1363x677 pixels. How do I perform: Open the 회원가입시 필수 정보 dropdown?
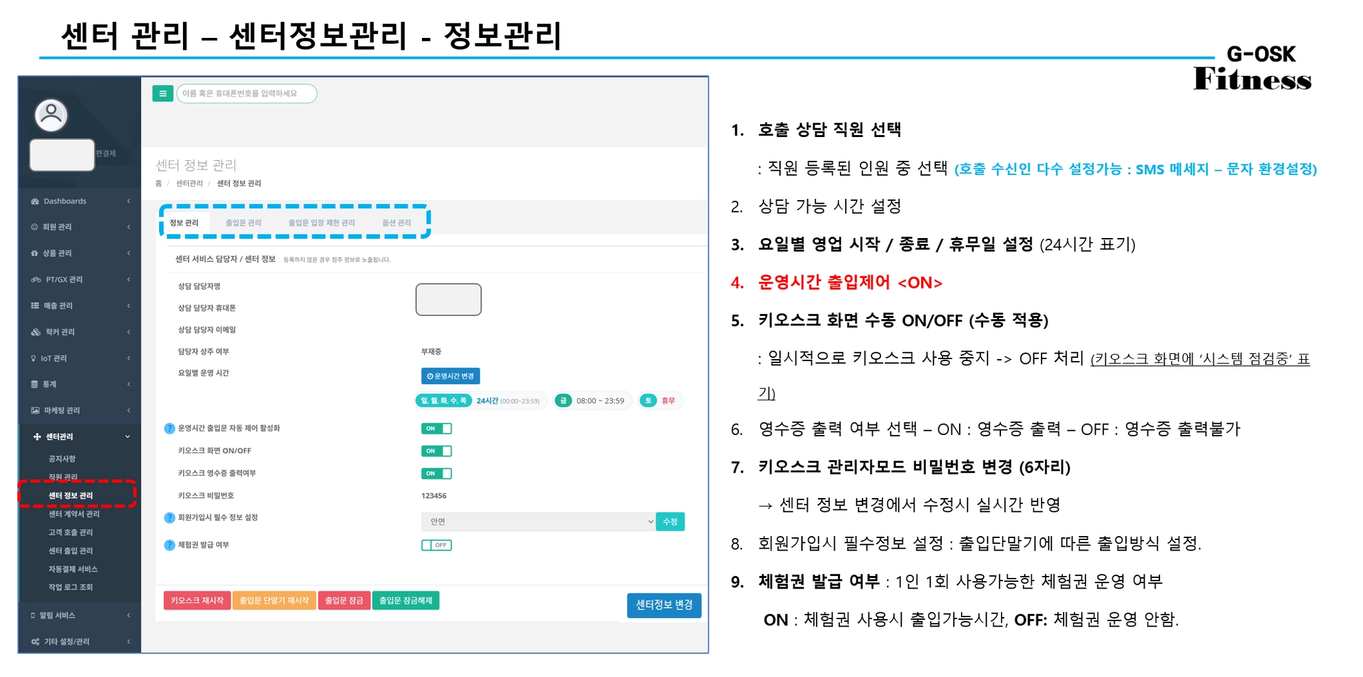coord(538,522)
